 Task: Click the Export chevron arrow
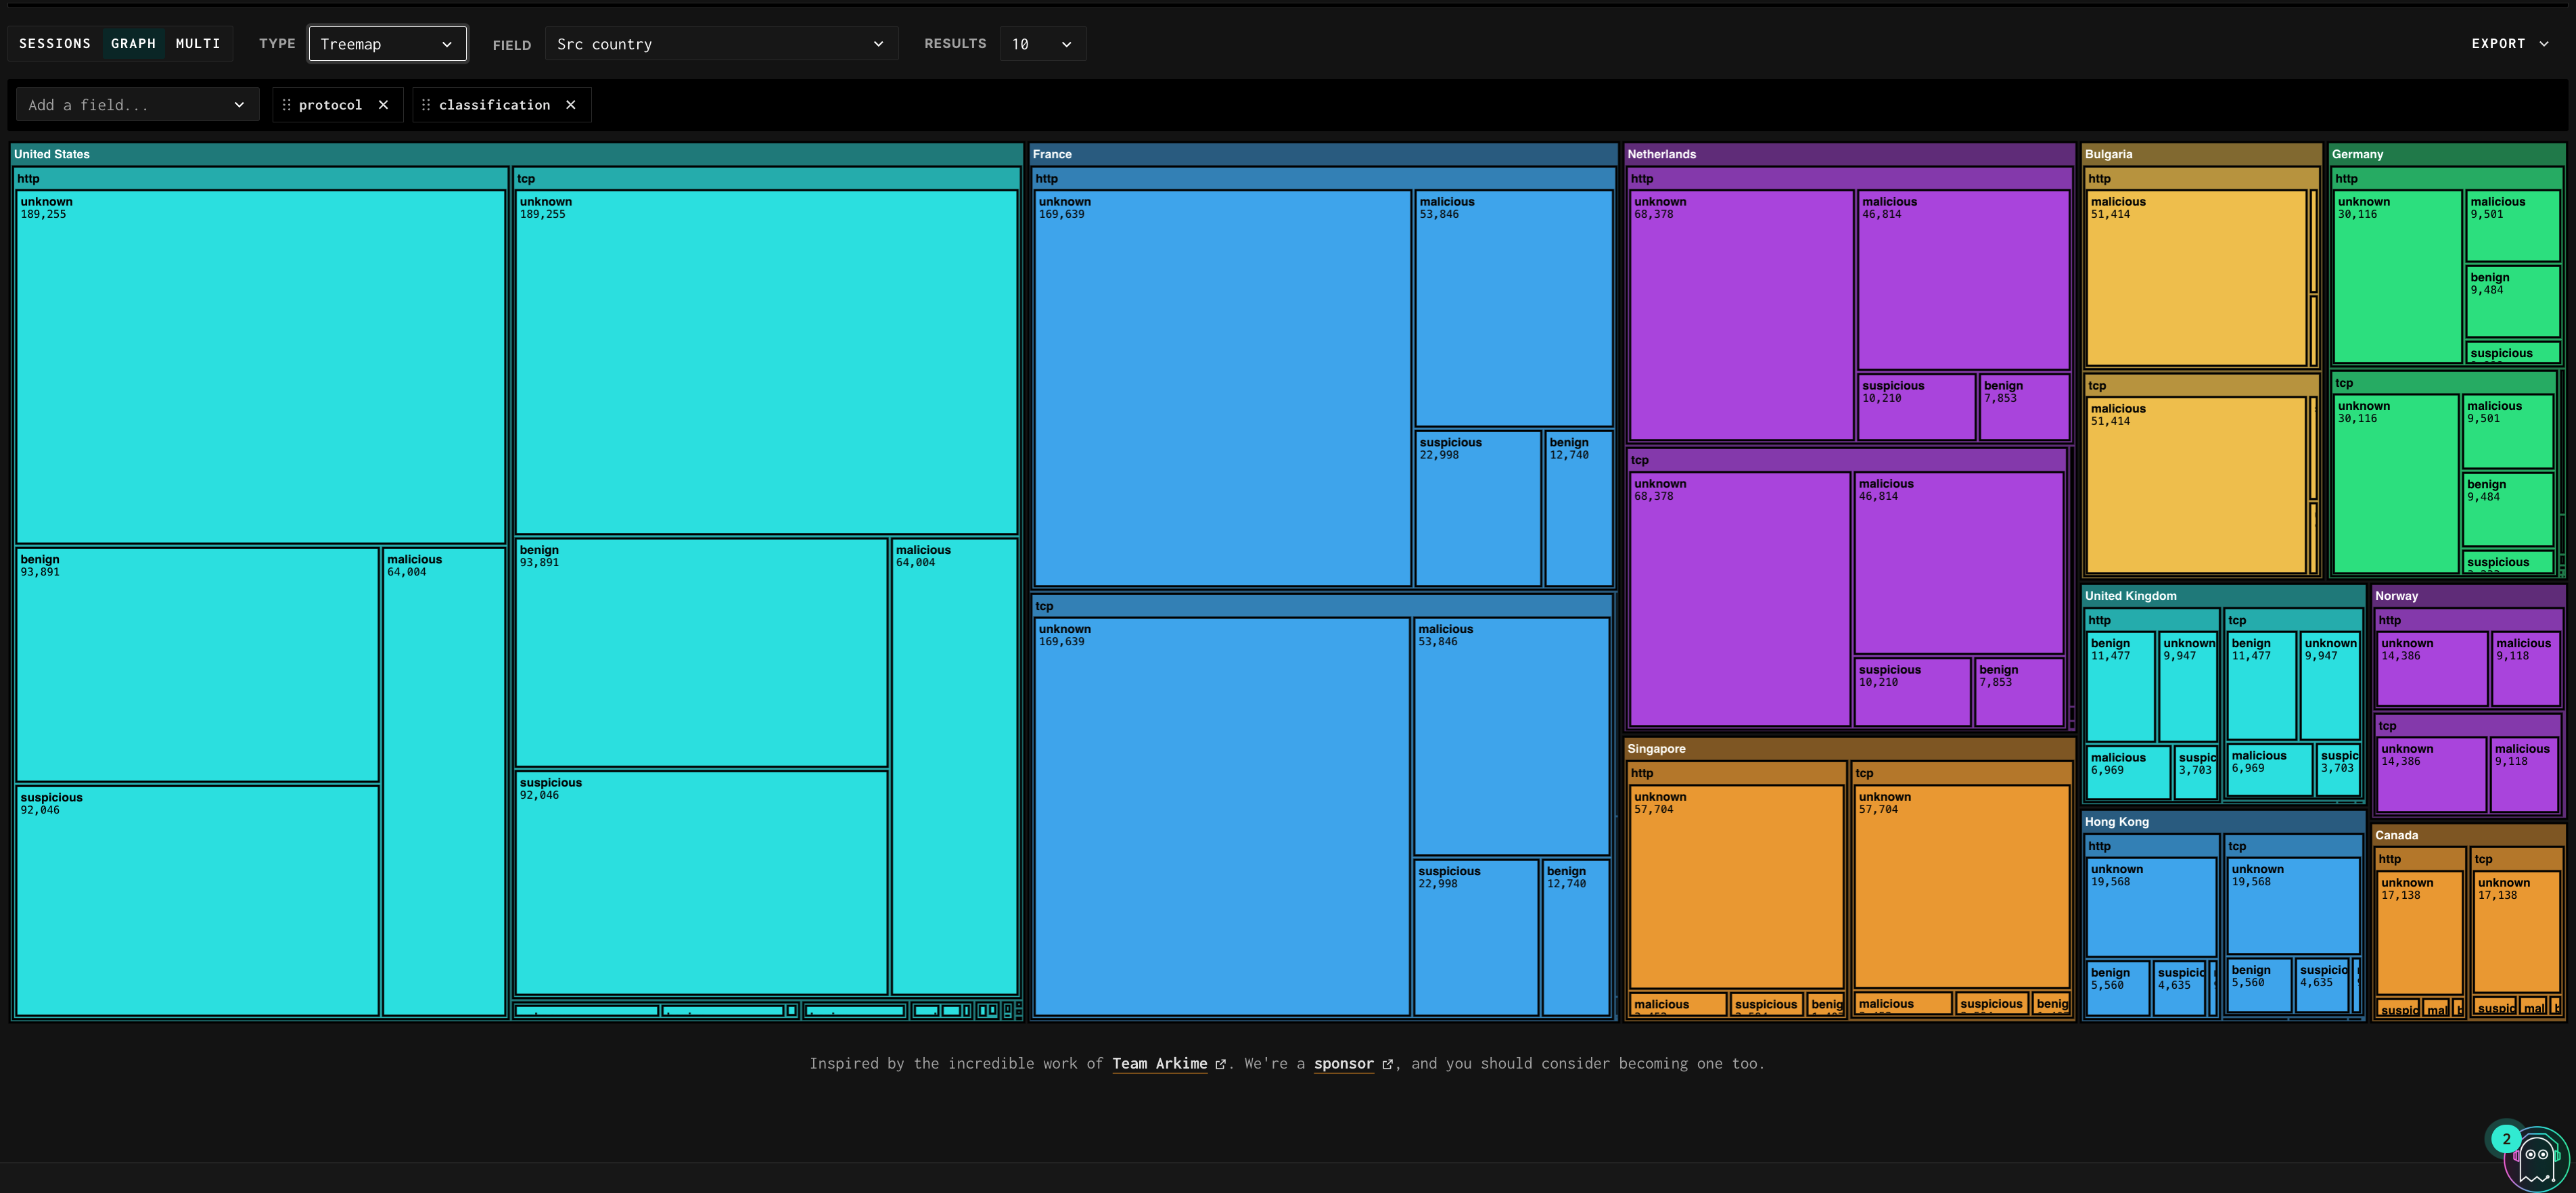pyautogui.click(x=2544, y=44)
